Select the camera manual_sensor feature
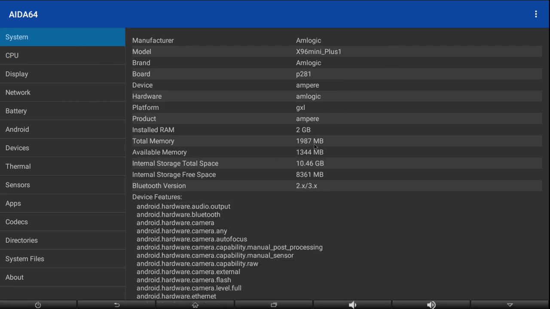Viewport: 550px width, 309px height. click(215, 255)
